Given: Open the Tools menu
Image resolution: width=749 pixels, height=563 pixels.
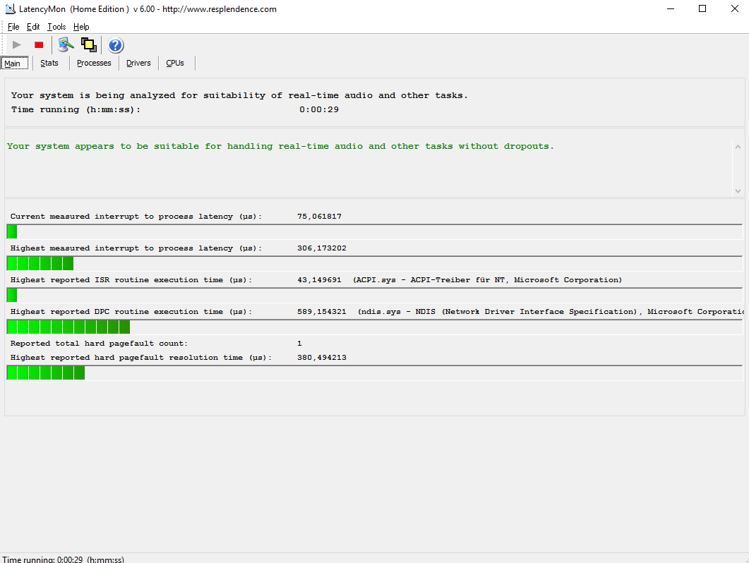Looking at the screenshot, I should coord(56,27).
